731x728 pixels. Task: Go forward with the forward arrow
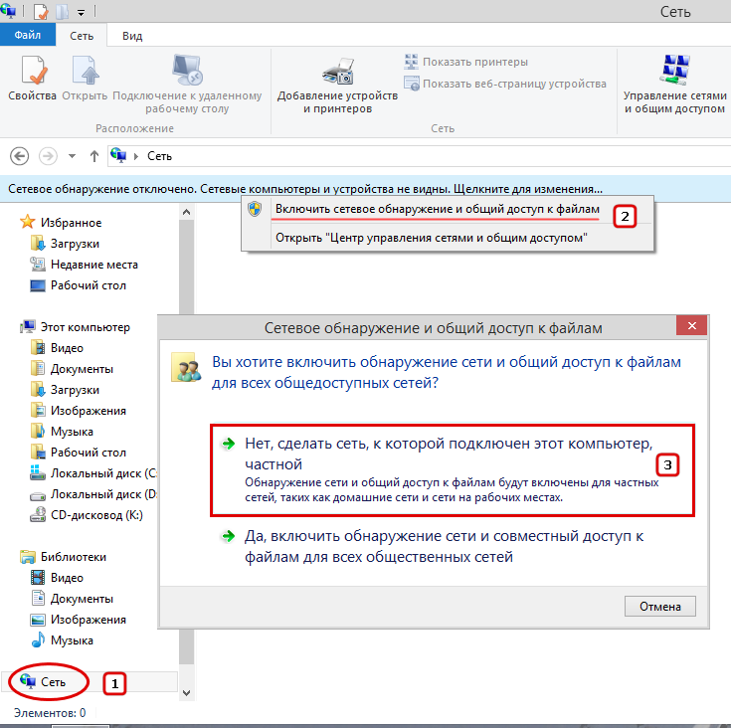click(48, 156)
